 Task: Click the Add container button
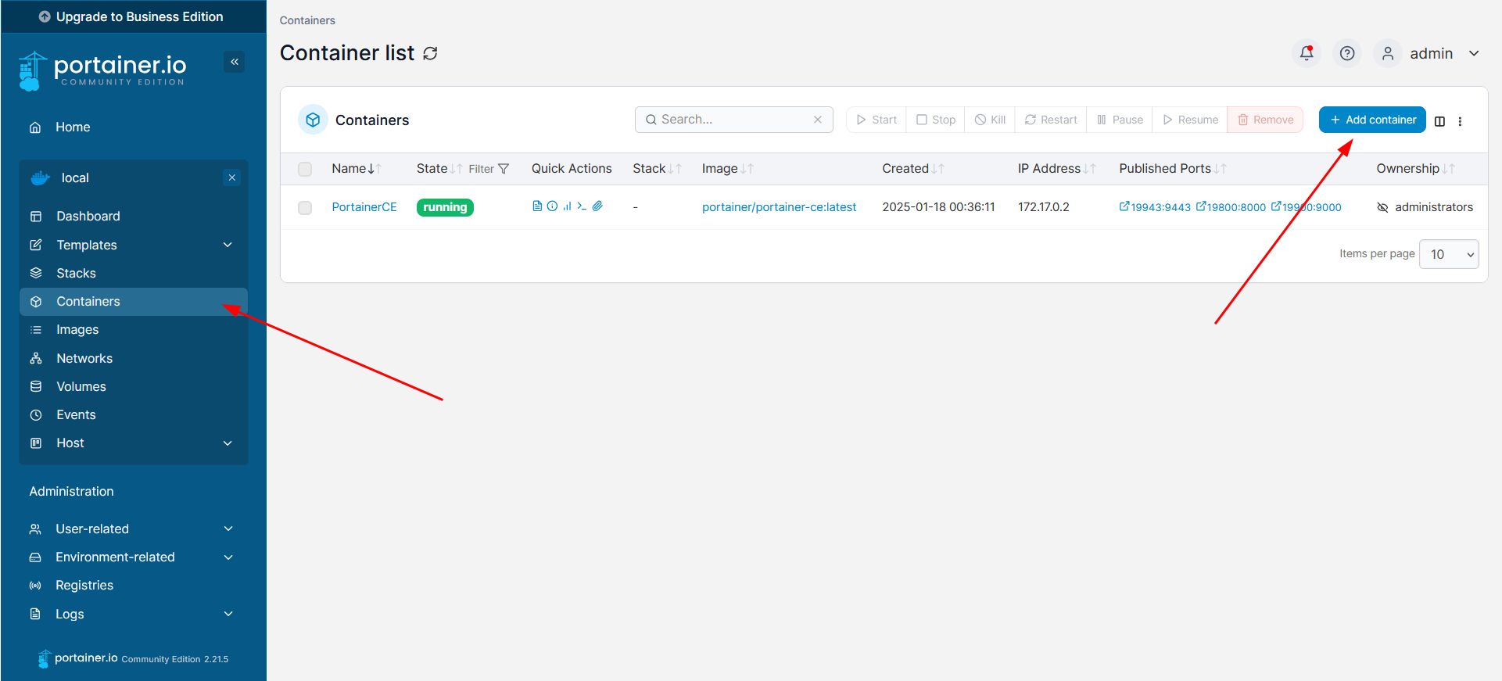1372,120
